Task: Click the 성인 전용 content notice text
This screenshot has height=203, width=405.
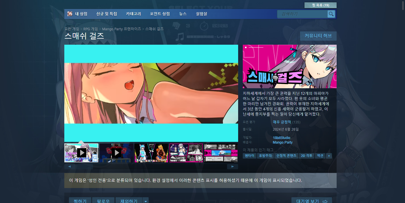Action: click(185, 181)
